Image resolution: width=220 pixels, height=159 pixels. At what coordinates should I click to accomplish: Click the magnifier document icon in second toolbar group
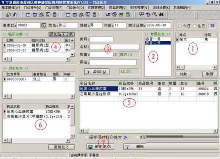(x=41, y=14)
